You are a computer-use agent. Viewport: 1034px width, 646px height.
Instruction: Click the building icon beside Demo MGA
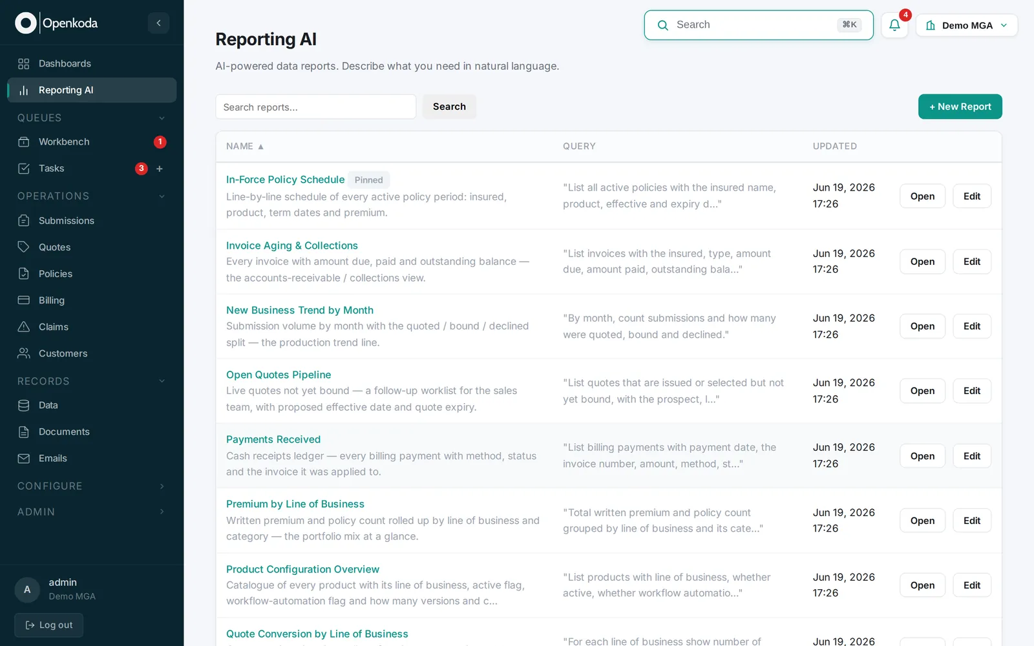931,25
